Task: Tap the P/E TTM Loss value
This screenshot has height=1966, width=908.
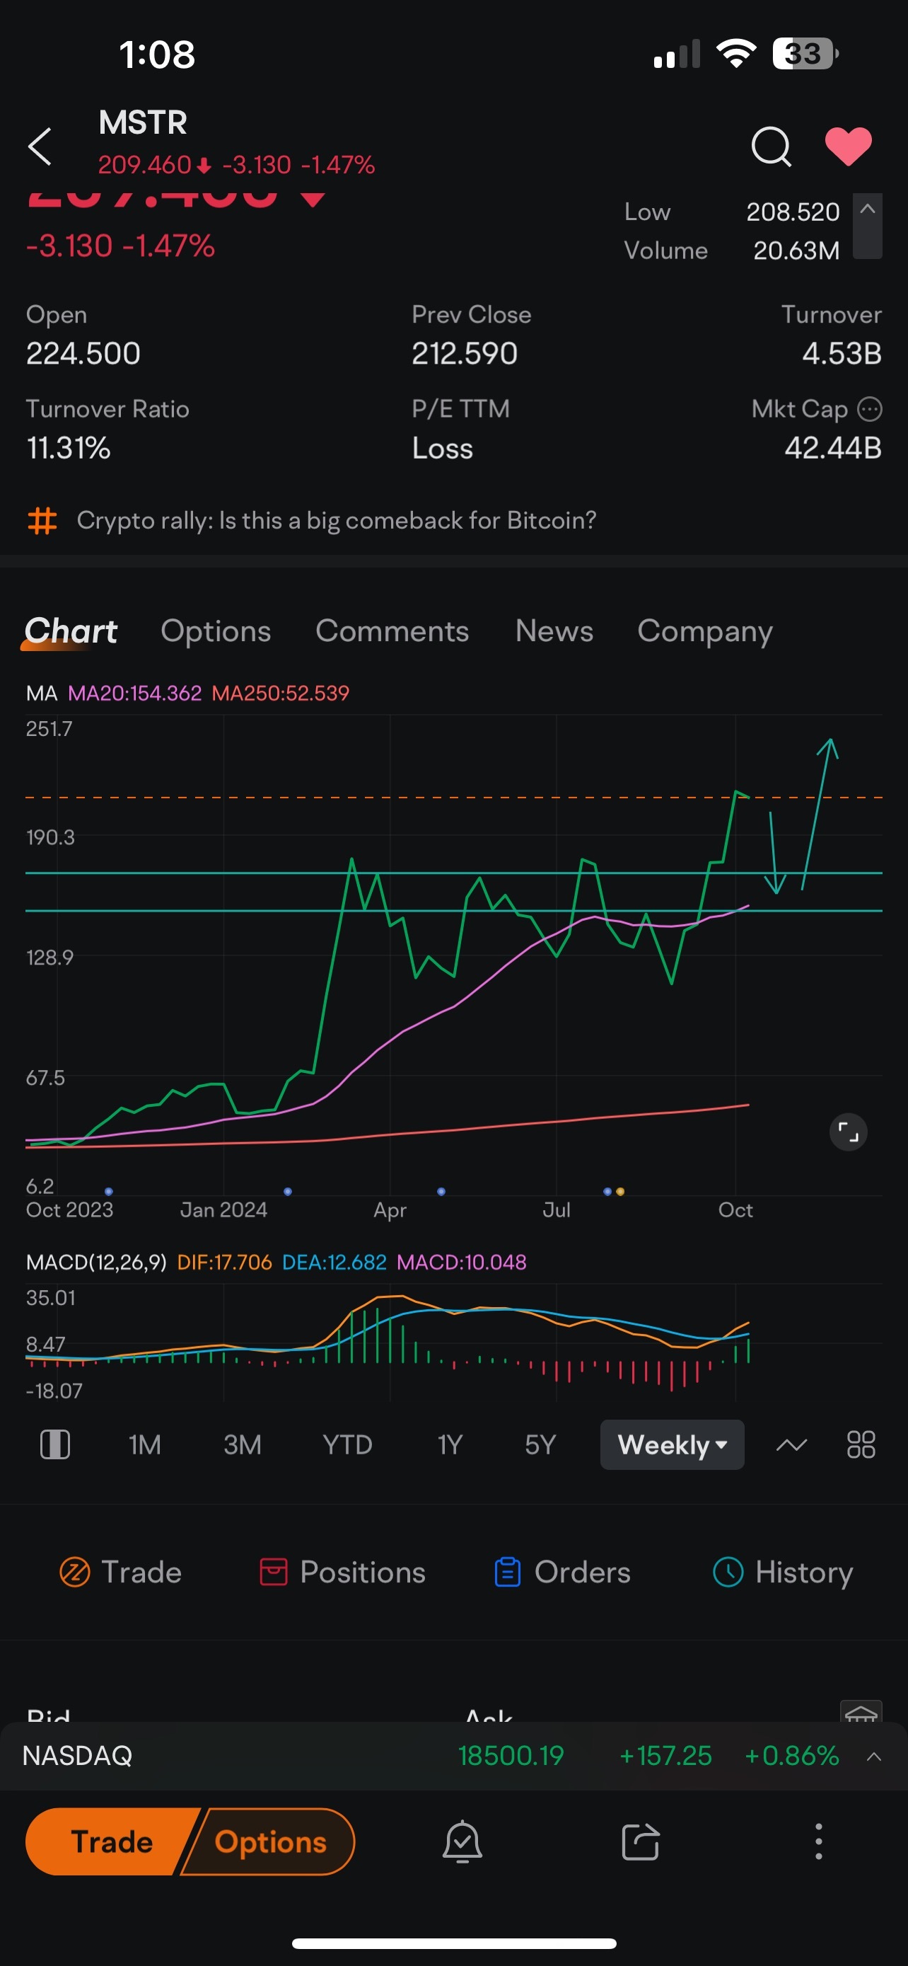Action: 442,448
